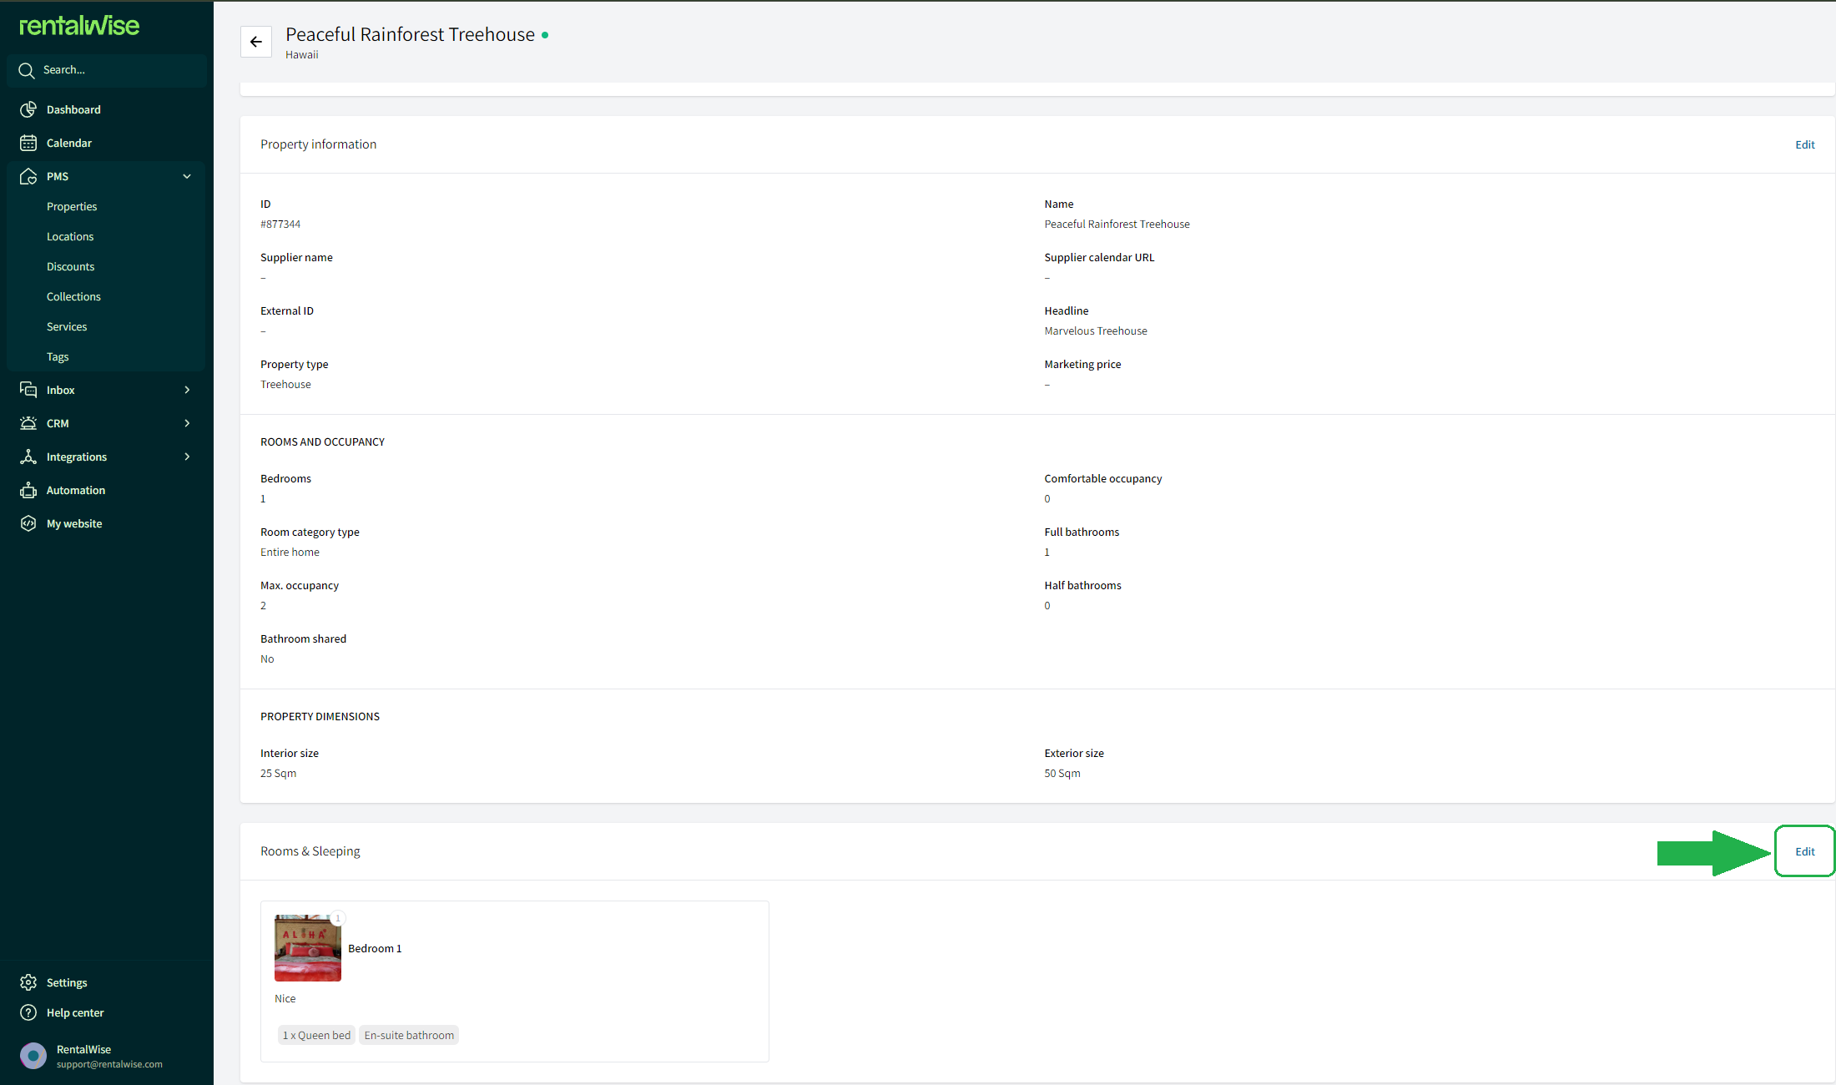Go to Discounts in PMS menu

click(70, 266)
